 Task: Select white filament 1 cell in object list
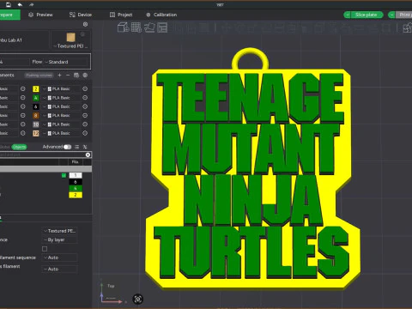[x=76, y=175]
